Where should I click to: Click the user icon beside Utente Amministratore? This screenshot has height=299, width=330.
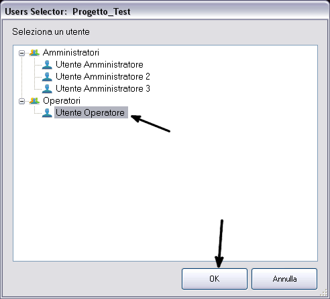(x=47, y=65)
